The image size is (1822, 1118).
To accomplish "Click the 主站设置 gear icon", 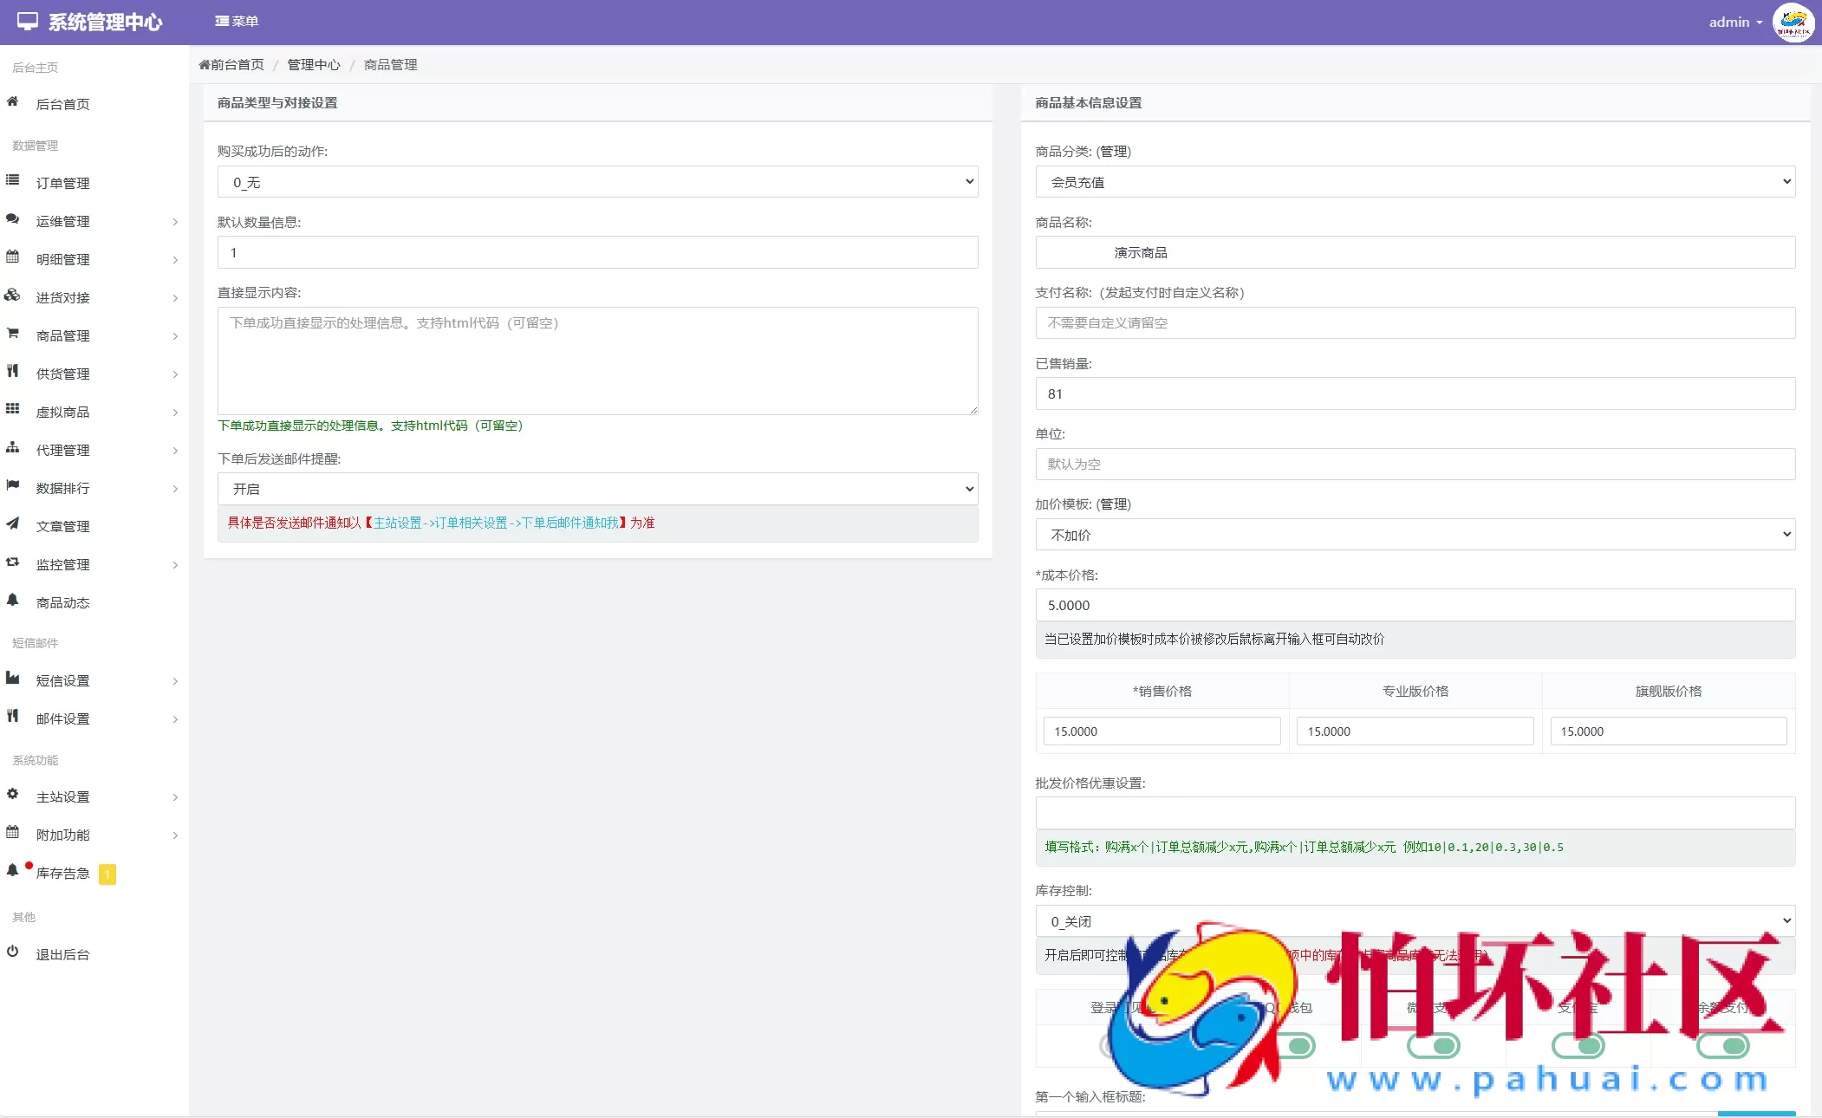I will click(13, 795).
